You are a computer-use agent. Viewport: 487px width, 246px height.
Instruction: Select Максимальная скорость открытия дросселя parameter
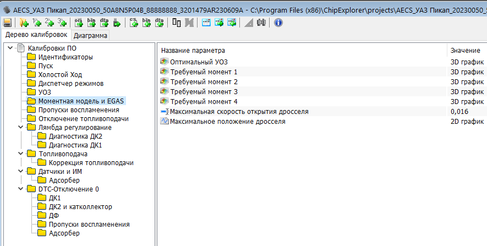click(x=239, y=112)
